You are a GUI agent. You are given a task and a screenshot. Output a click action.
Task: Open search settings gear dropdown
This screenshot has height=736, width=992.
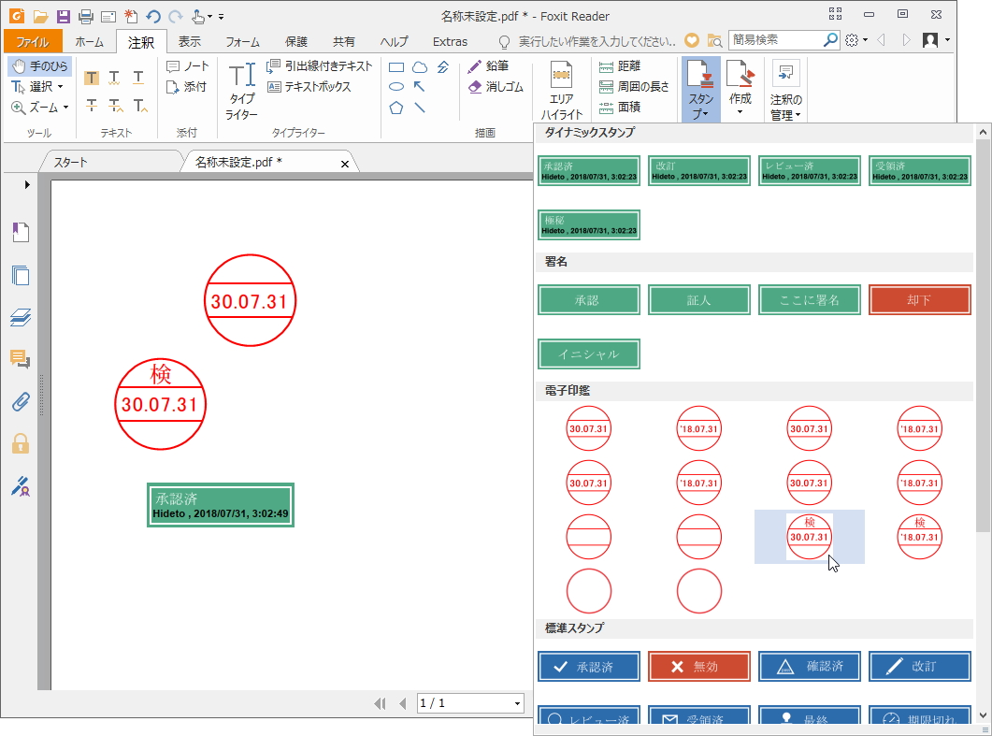click(856, 40)
